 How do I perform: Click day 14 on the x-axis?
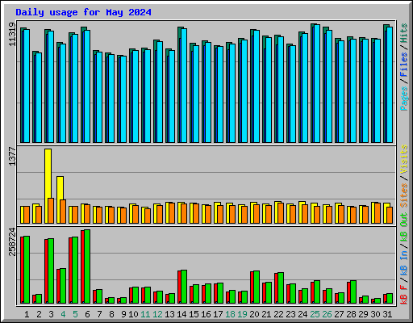(181, 314)
